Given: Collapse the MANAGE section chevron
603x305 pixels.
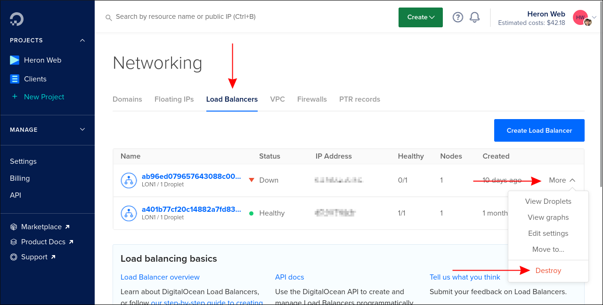Looking at the screenshot, I should [x=82, y=129].
